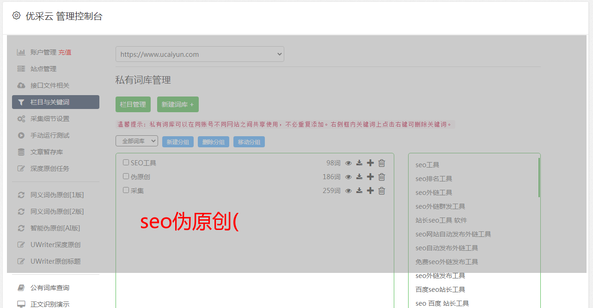593x308 pixels.
Task: Click the refresh icon beside 同义词伪原创[2版]
Action: (21, 211)
